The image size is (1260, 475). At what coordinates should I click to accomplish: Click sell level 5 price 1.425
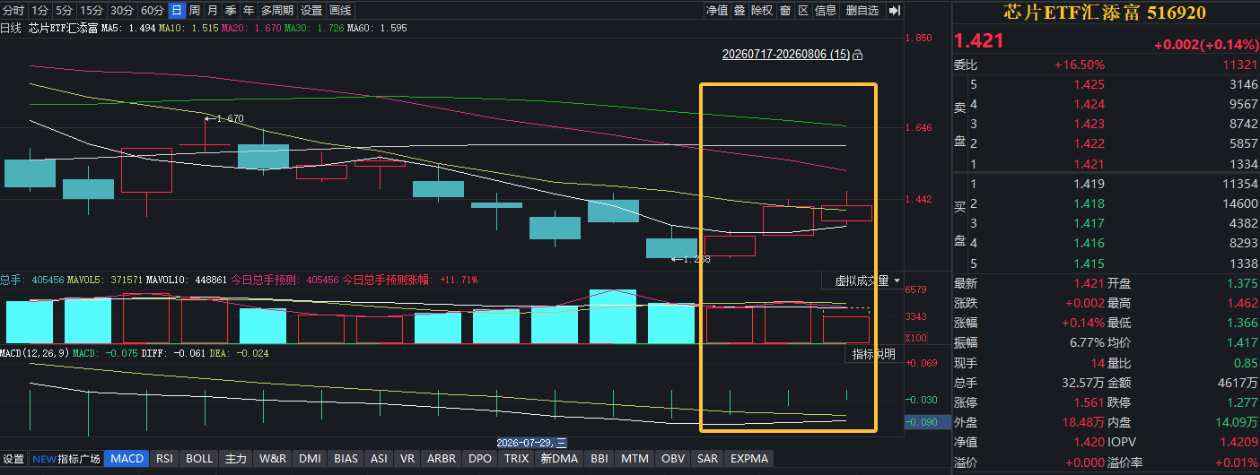point(1089,84)
